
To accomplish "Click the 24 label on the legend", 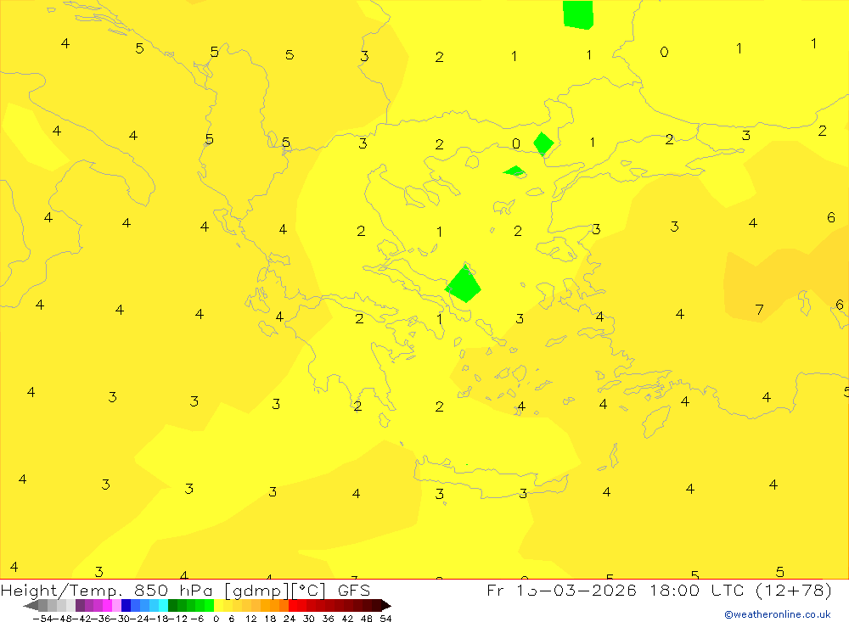I will [x=290, y=619].
